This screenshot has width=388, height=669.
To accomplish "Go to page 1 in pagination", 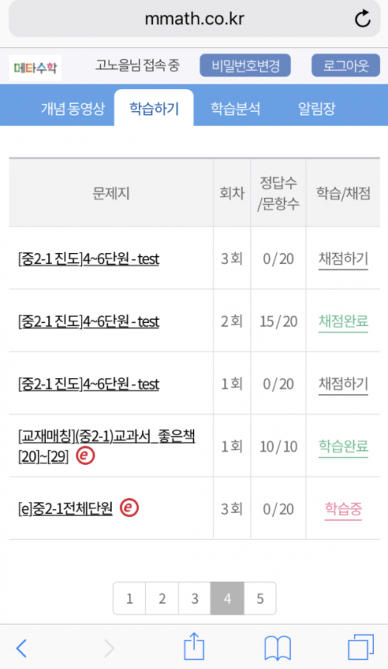I will click(129, 598).
